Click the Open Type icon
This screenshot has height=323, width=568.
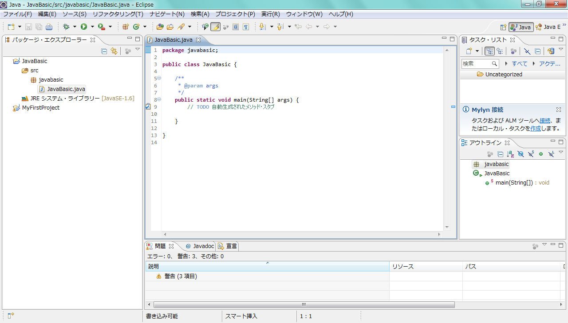click(160, 27)
